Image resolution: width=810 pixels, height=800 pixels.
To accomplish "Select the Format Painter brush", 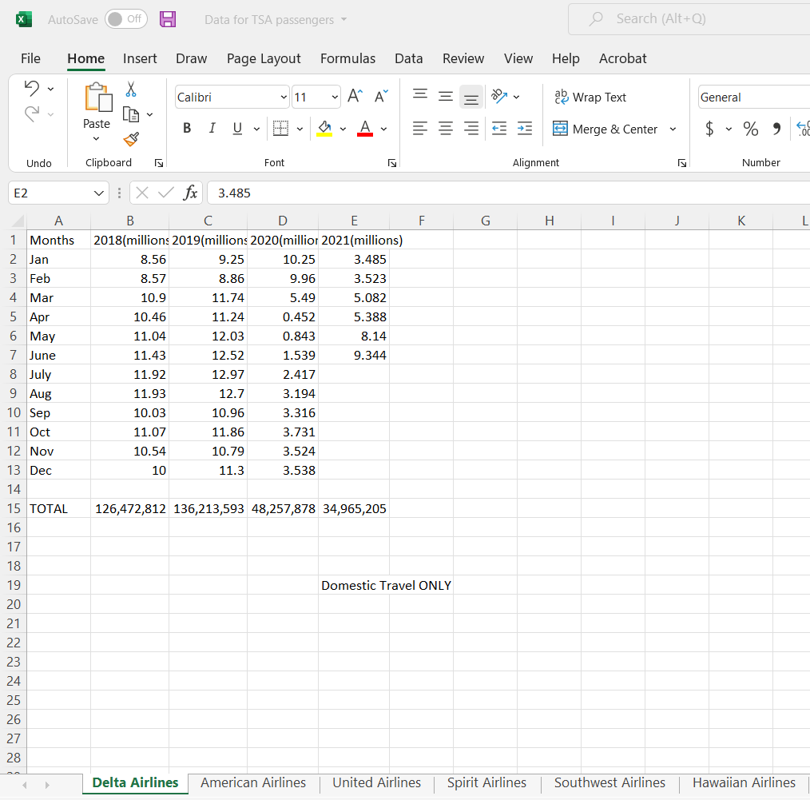I will tap(131, 138).
